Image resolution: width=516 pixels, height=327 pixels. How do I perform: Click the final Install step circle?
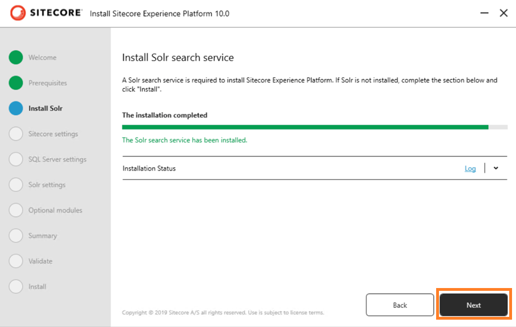(x=16, y=286)
